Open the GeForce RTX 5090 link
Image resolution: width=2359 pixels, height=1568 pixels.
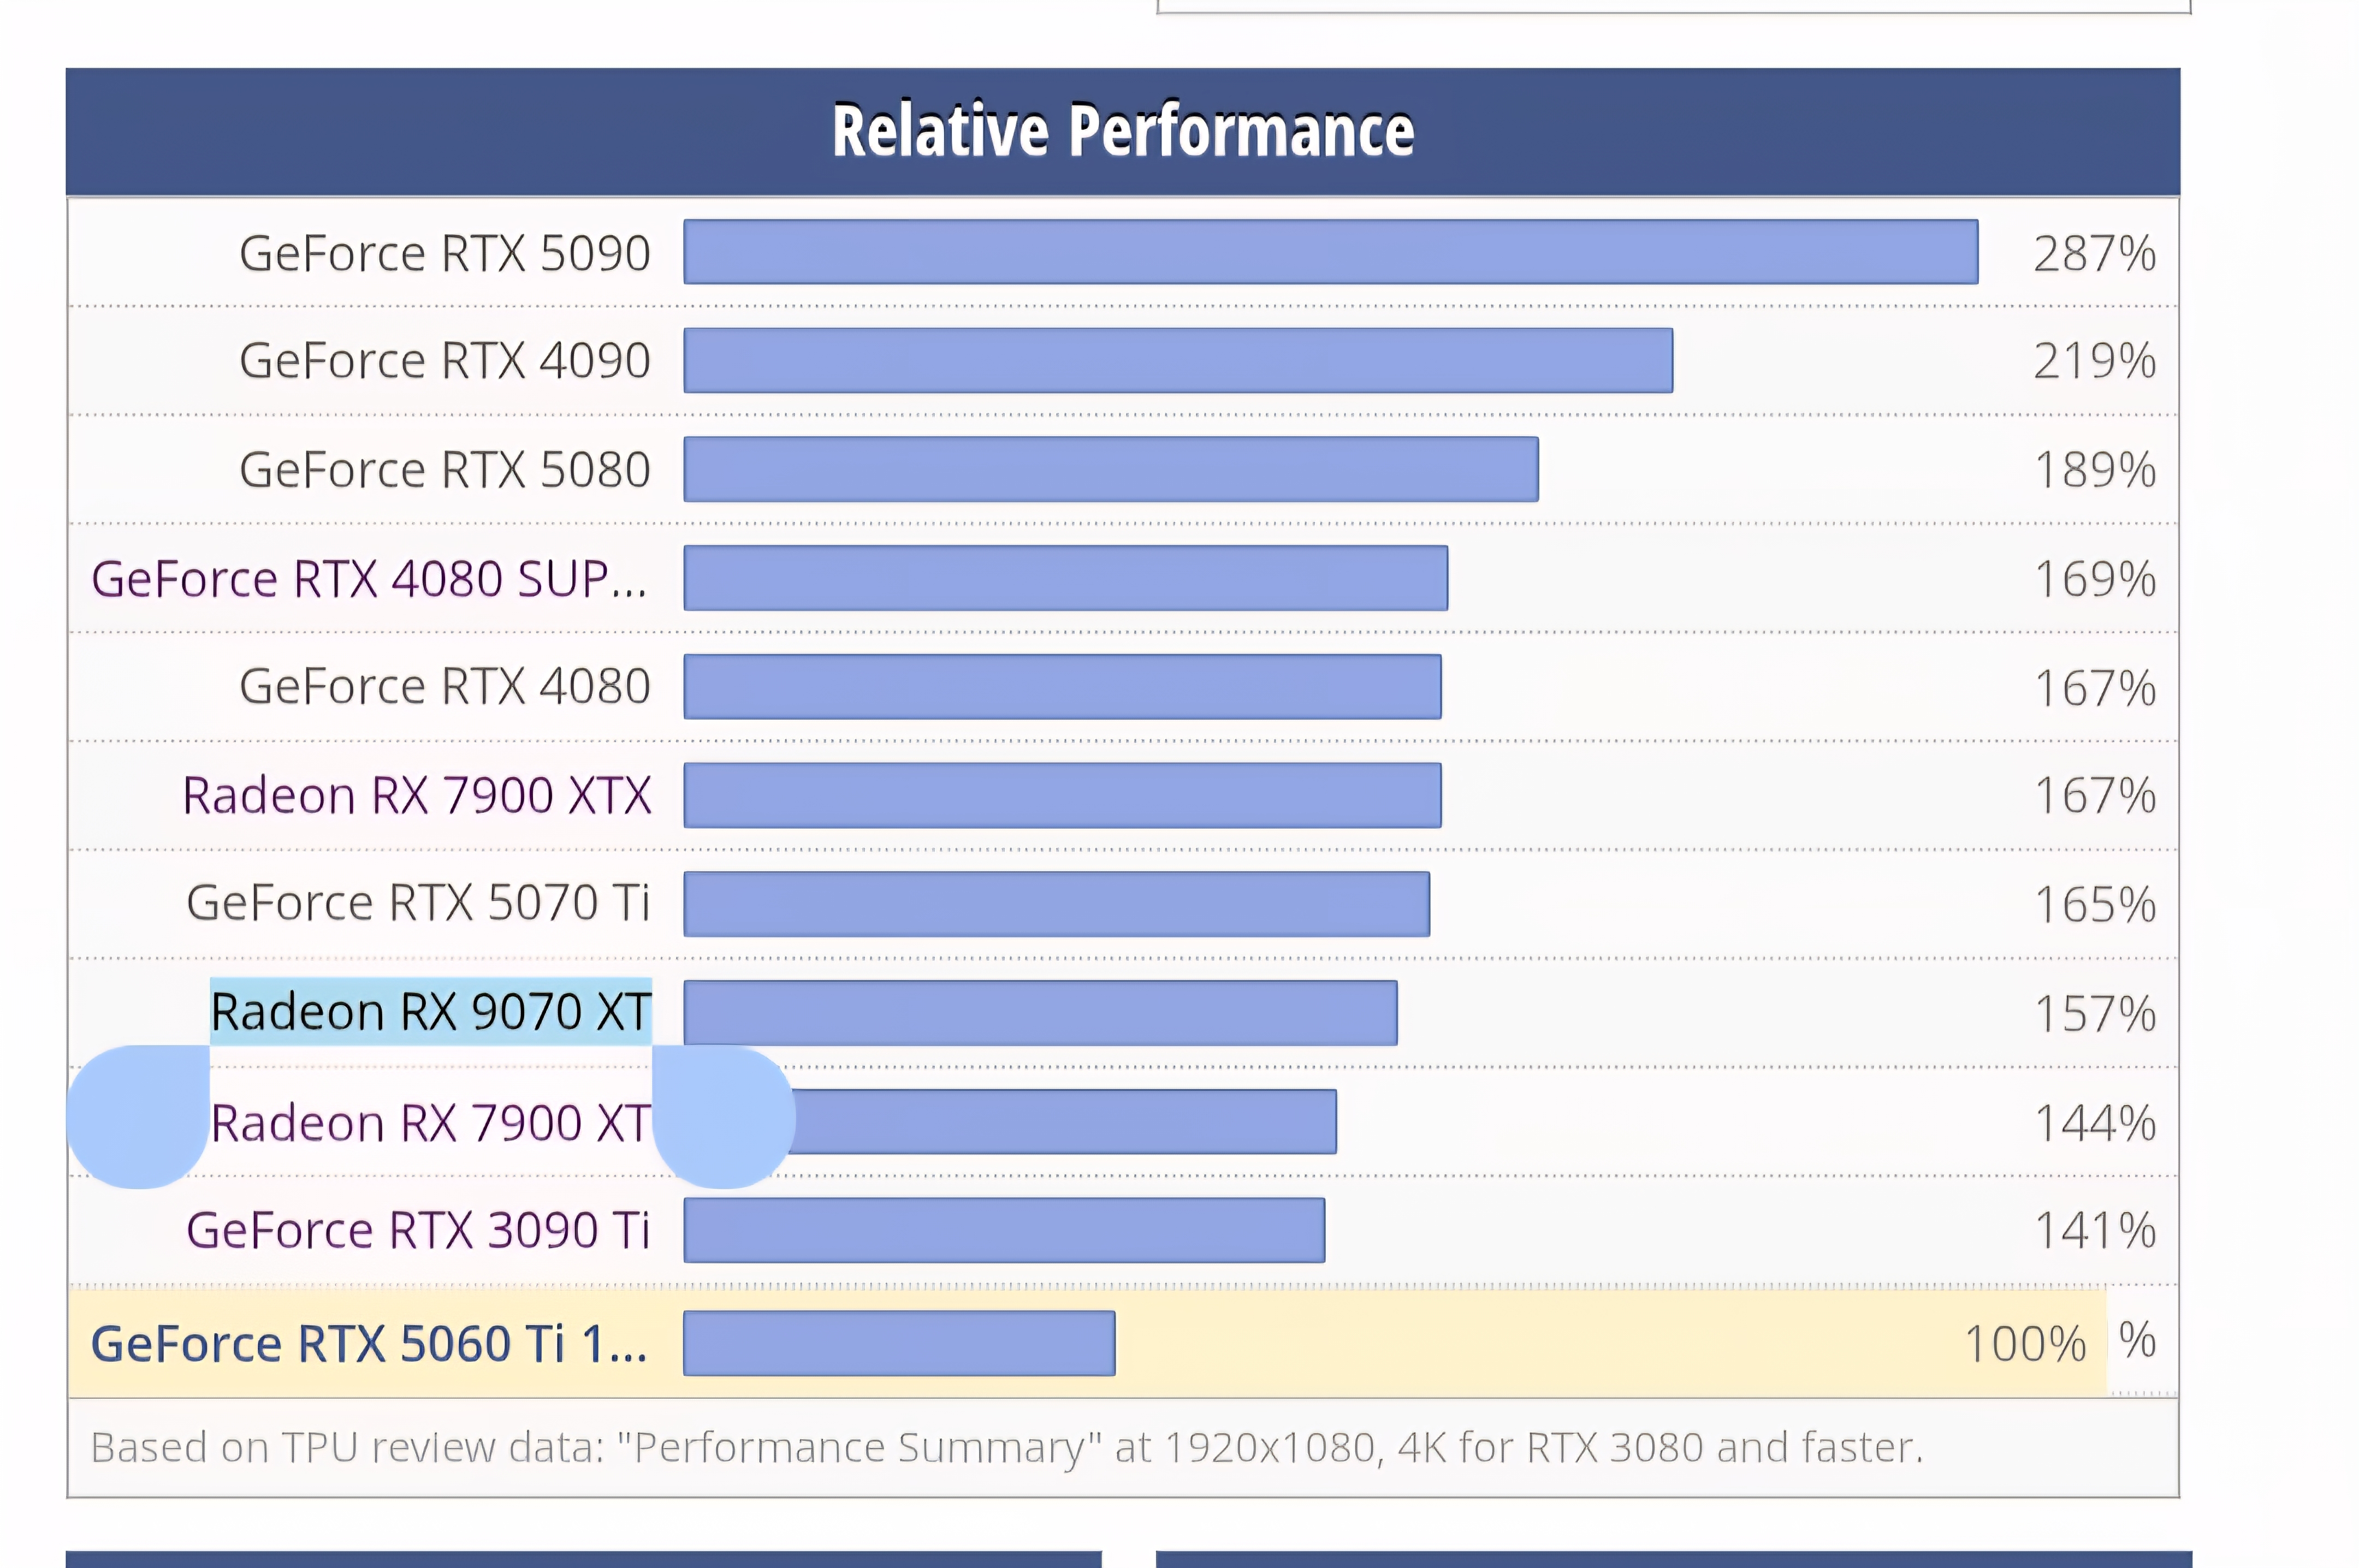tap(444, 253)
